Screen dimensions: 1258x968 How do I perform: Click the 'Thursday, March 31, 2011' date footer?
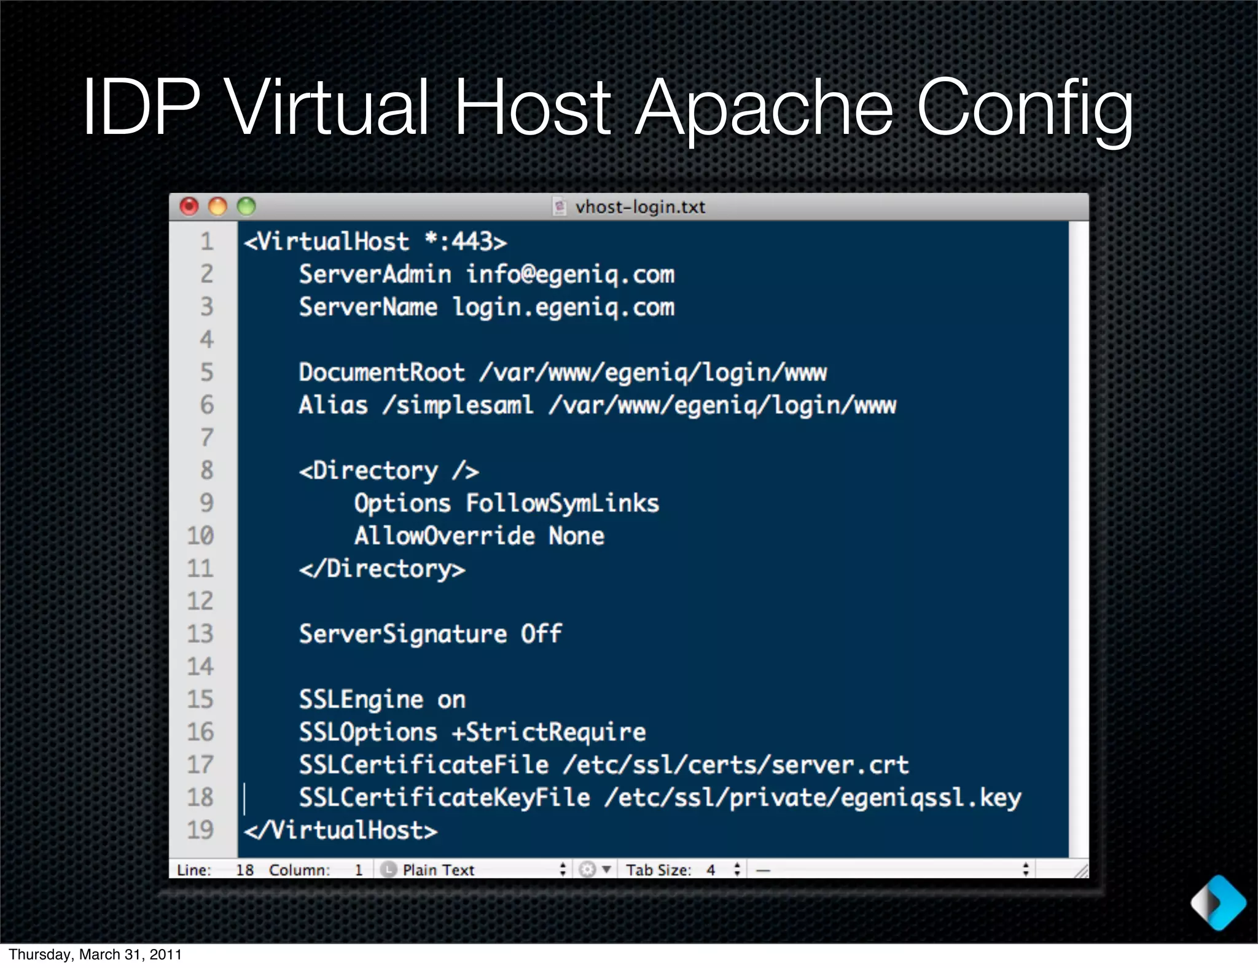click(x=95, y=954)
